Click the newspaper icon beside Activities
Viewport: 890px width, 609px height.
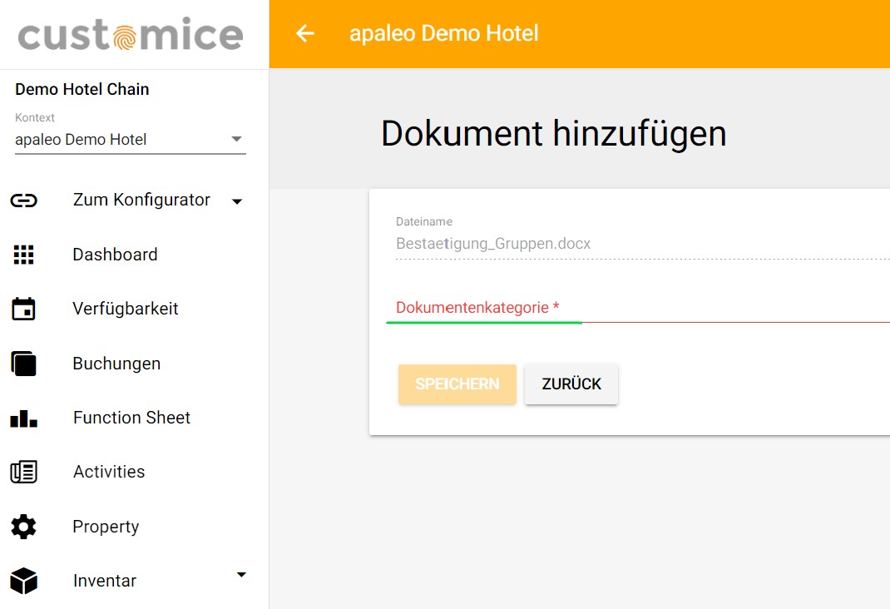(x=24, y=473)
